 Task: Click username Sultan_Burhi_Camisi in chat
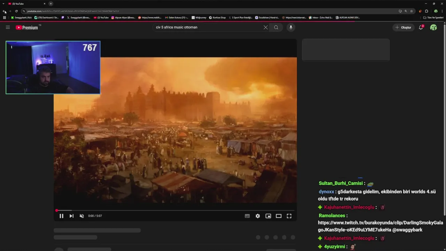tap(341, 183)
